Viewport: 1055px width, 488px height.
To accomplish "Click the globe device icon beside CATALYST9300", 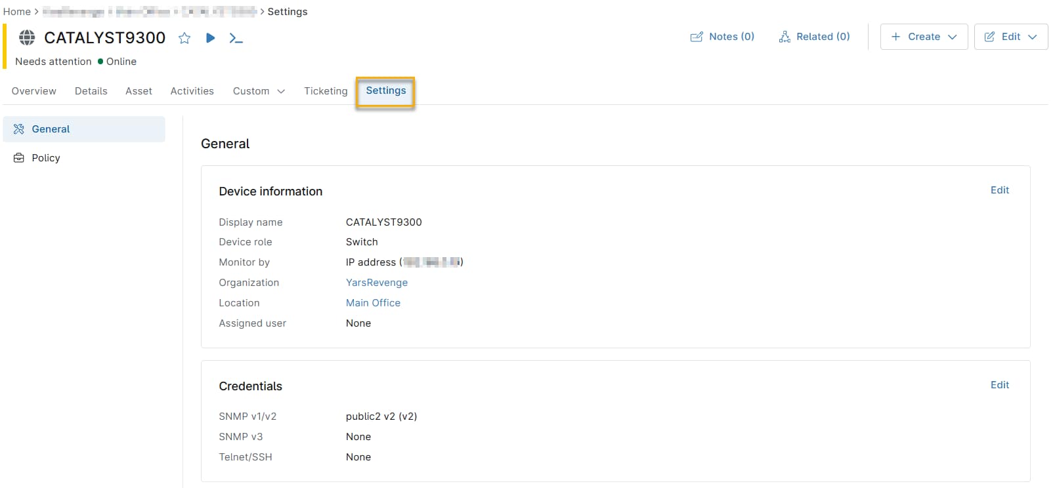I will [27, 38].
